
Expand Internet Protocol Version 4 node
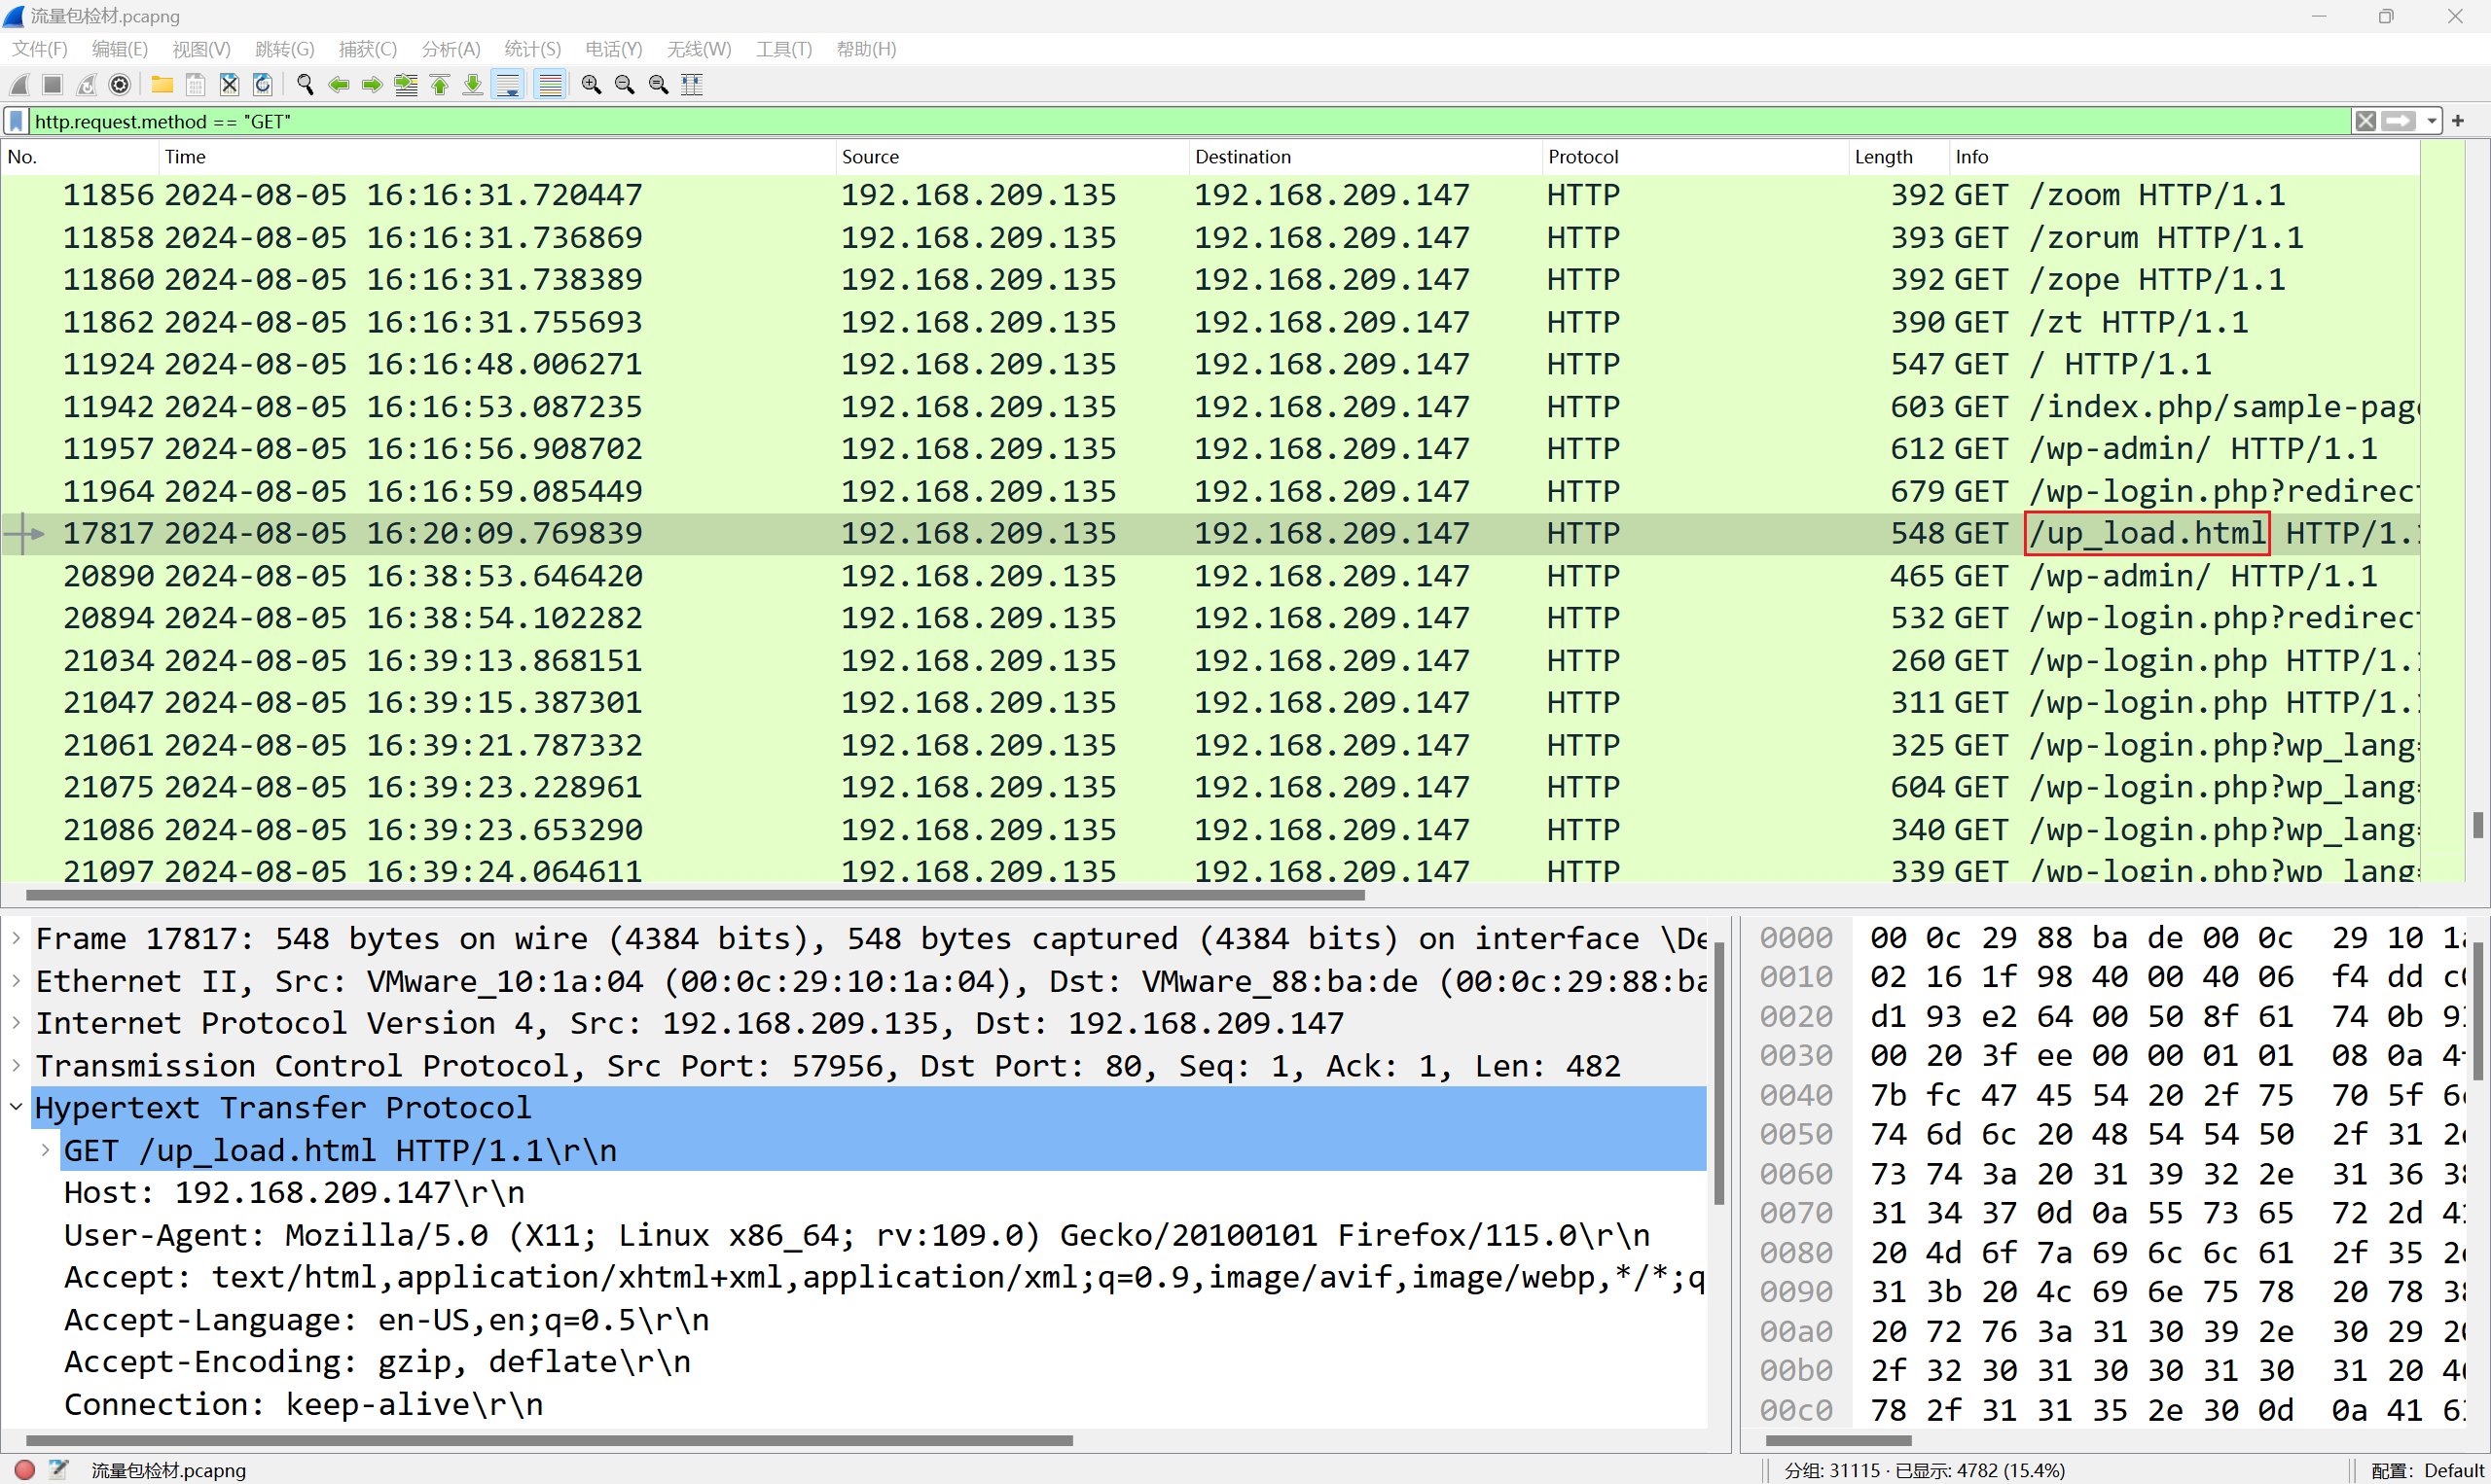pyautogui.click(x=16, y=1023)
